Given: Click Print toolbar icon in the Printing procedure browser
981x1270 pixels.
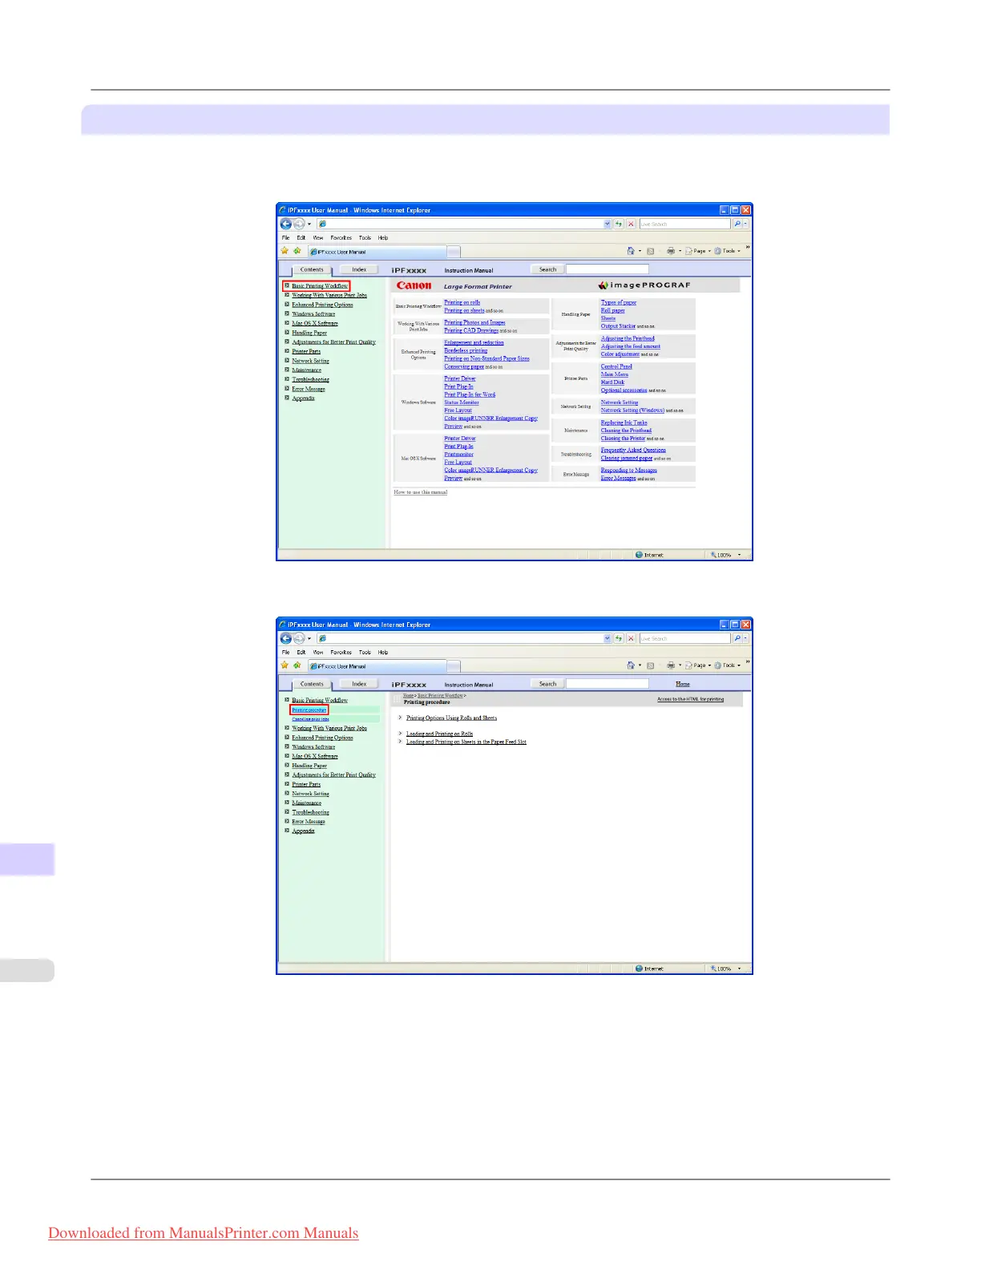Looking at the screenshot, I should coord(671,665).
